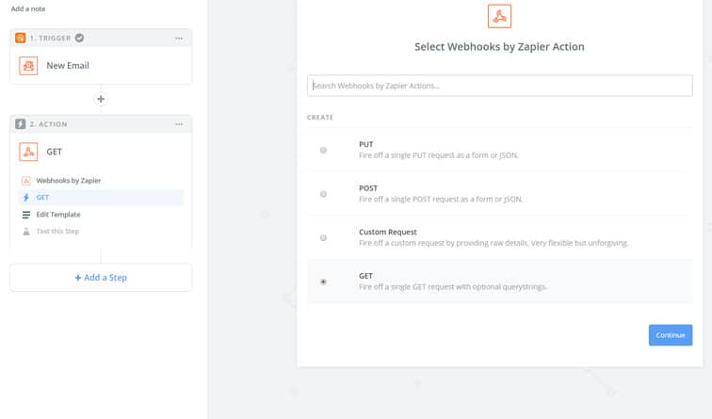Viewport: 712px width, 419px height.
Task: Click the Webhooks icon in the GET action card
Action: click(28, 152)
